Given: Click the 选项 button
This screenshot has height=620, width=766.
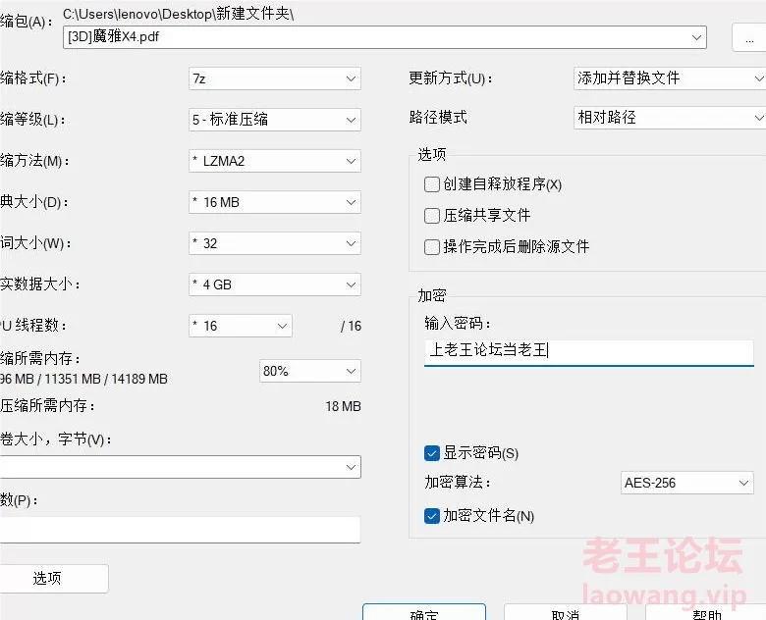Looking at the screenshot, I should point(54,579).
